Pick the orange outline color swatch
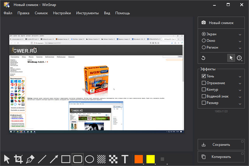Image resolution: width=249 pixels, height=166 pixels. [139, 159]
